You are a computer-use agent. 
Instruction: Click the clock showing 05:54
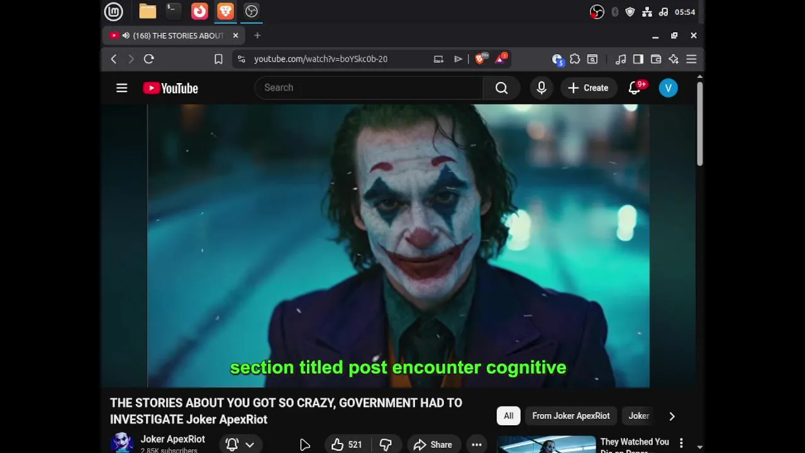tap(684, 12)
